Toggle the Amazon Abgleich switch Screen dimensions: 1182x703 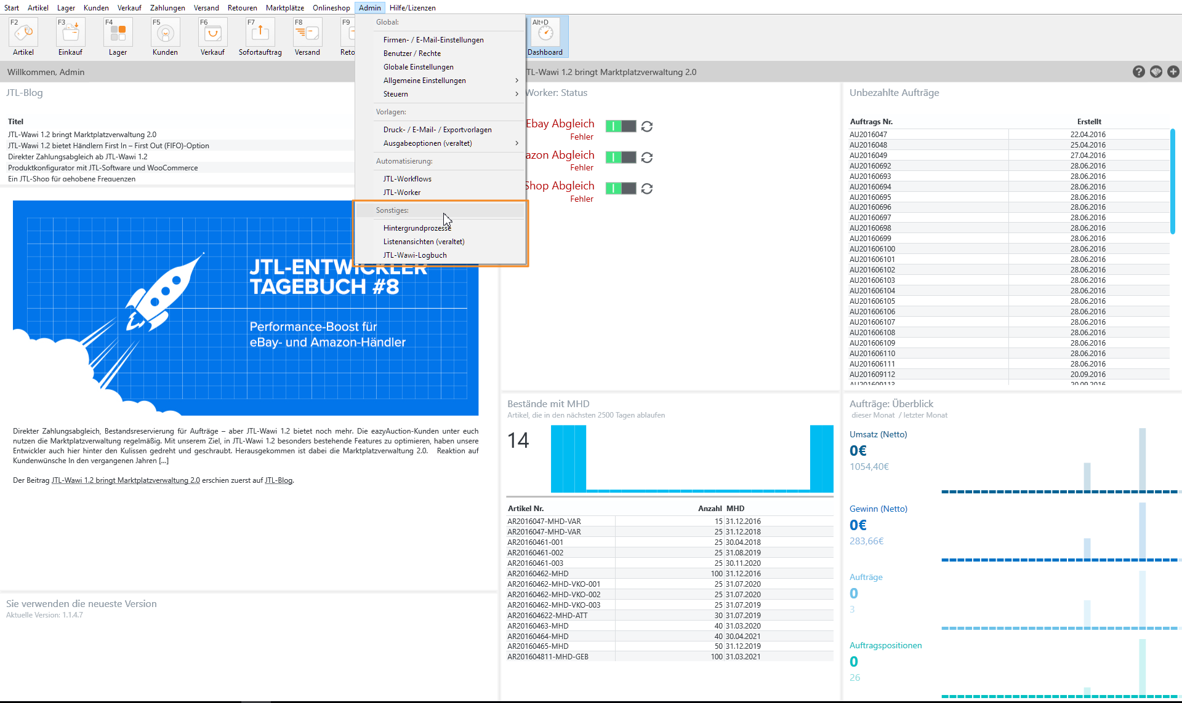621,157
